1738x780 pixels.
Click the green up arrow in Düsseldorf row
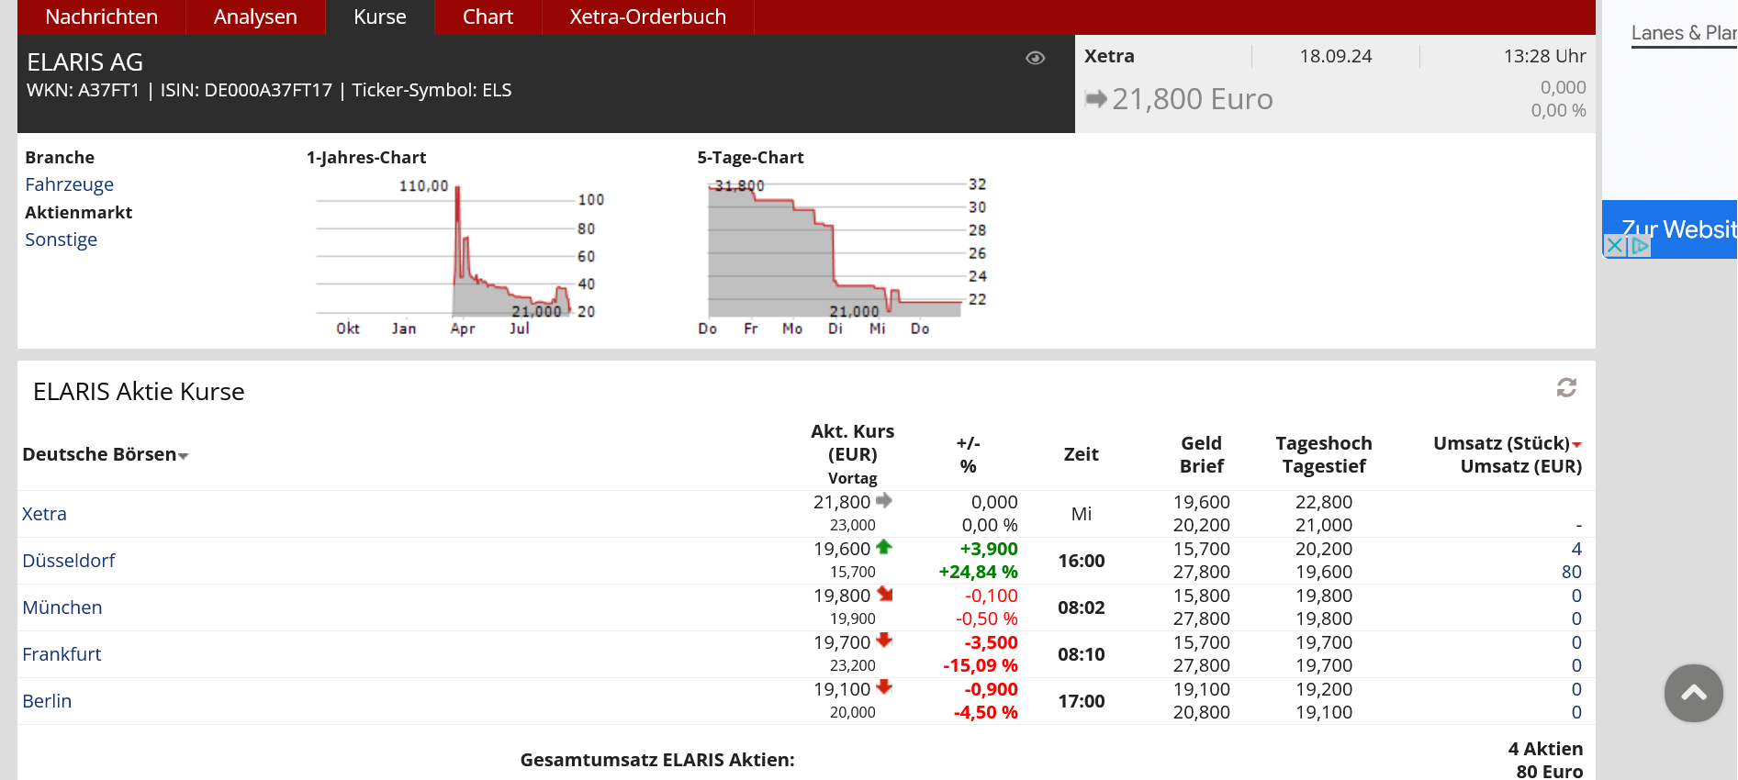click(x=884, y=547)
